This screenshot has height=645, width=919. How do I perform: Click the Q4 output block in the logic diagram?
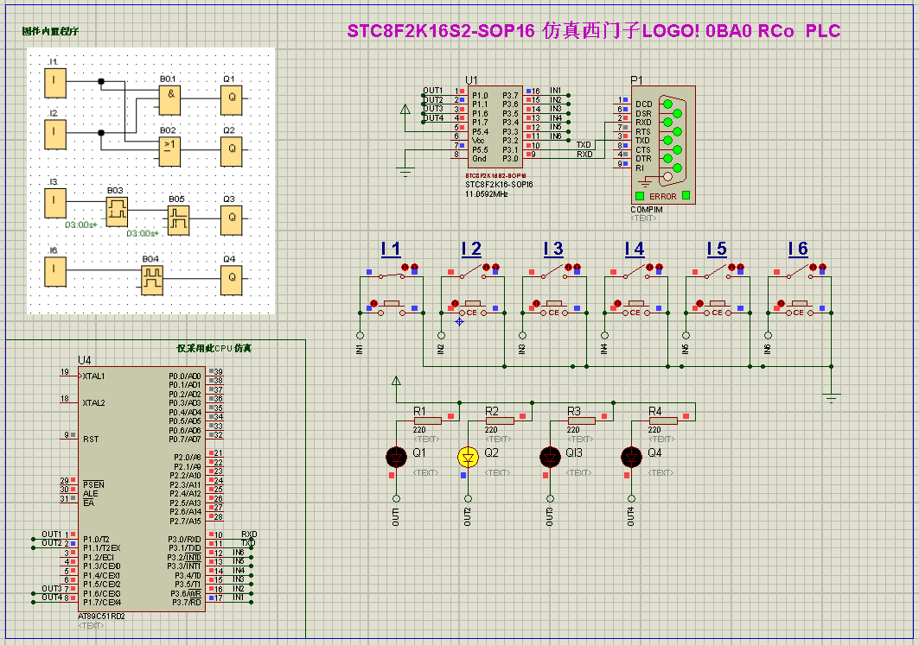coord(232,280)
